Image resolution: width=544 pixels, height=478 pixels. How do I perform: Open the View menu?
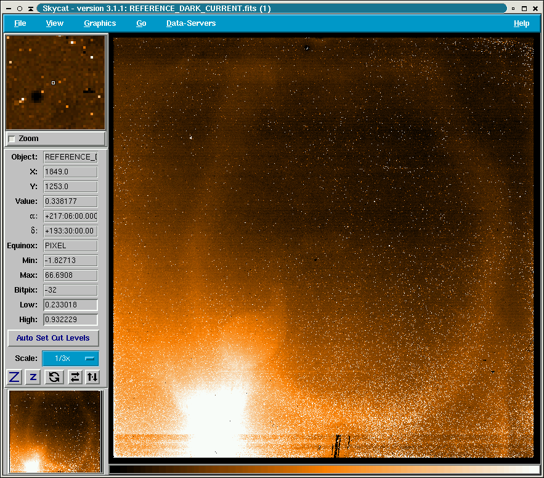tap(55, 23)
